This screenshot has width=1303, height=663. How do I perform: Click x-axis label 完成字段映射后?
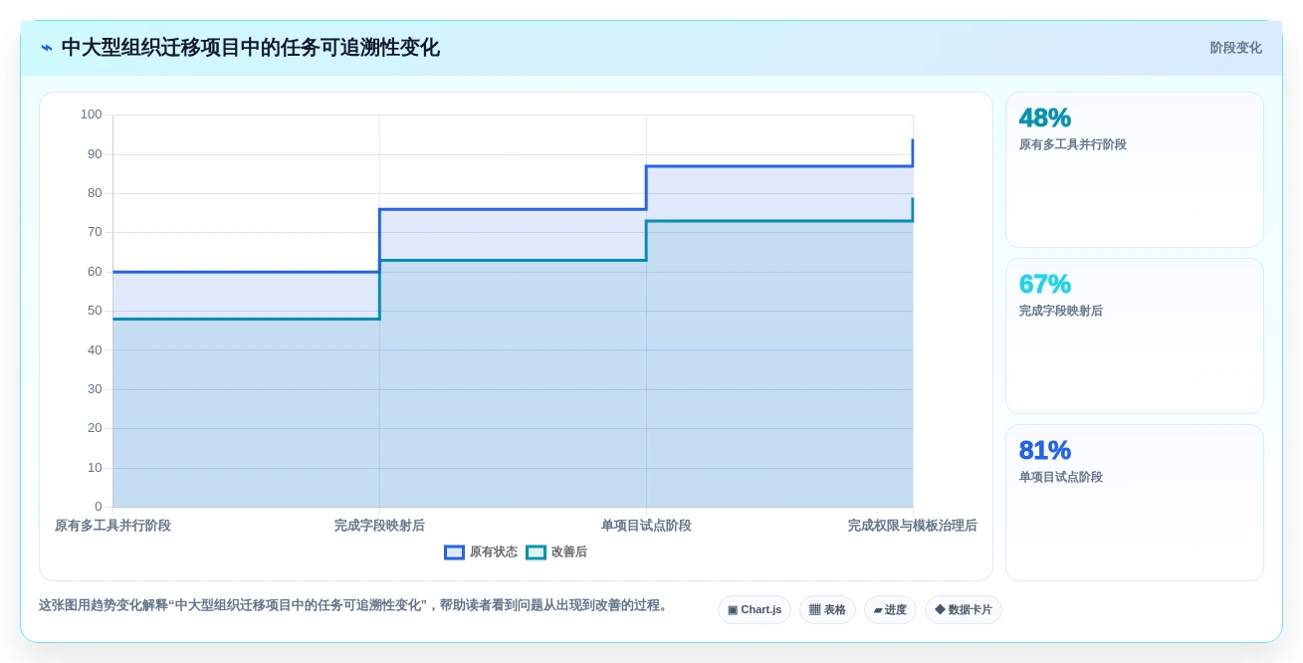coord(379,525)
